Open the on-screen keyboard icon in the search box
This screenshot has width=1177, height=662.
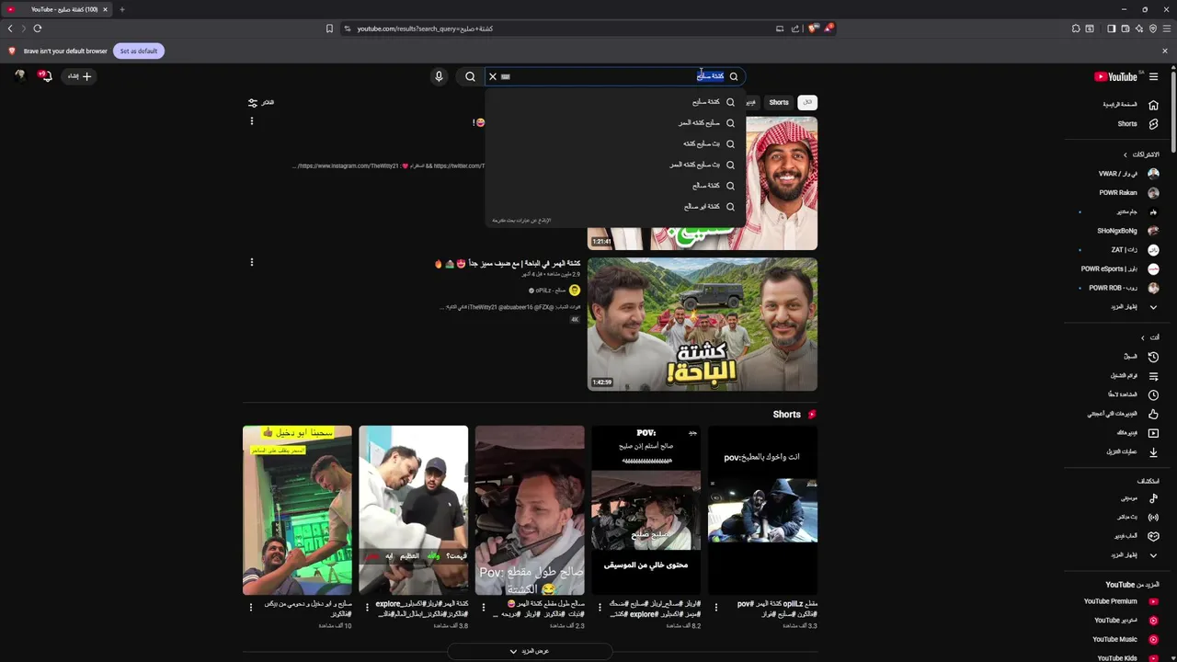coord(506,76)
